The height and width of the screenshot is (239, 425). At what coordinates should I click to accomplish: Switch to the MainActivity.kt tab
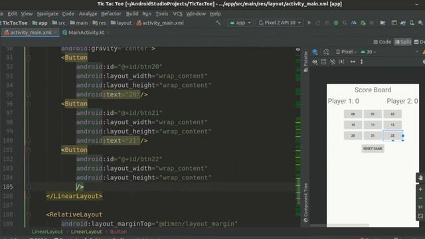pyautogui.click(x=86, y=33)
